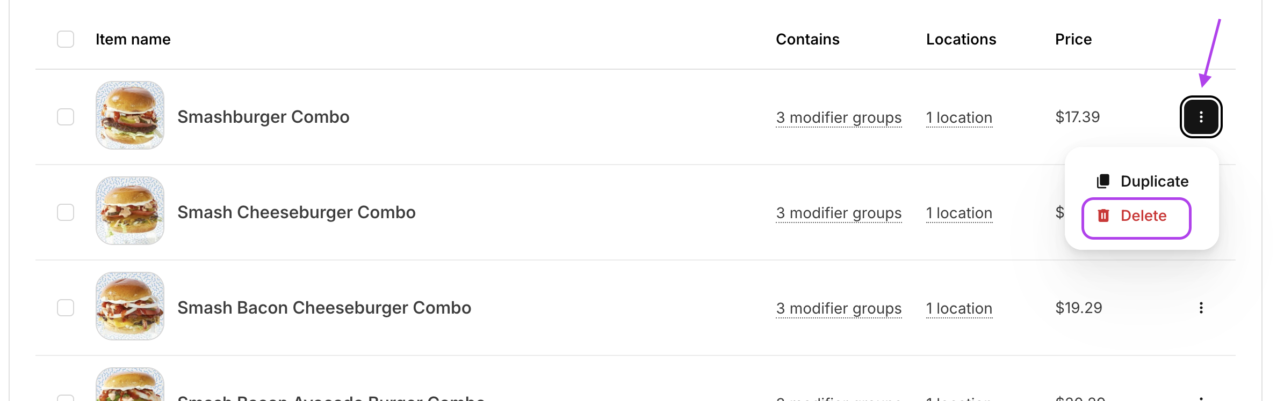1284x401 pixels.
Task: Open Smashburger Combo burger thumbnail
Action: [130, 115]
